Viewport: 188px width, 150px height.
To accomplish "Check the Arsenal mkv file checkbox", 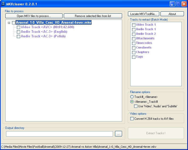I will click(x=13, y=23).
